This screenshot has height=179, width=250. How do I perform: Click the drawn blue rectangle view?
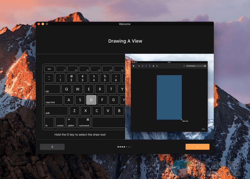pos(169,97)
